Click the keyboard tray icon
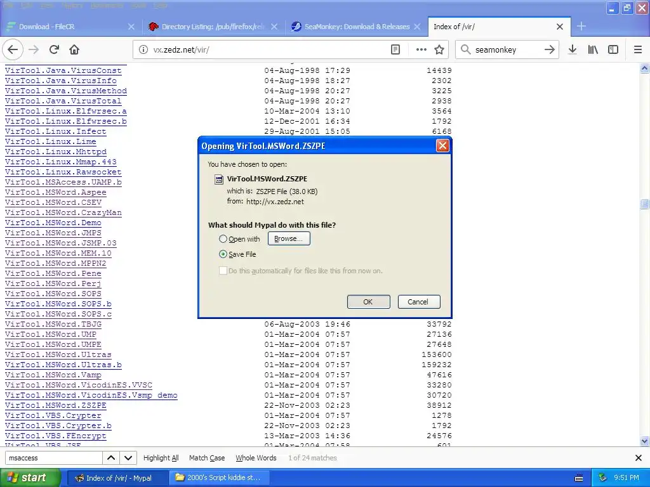Screen dimensions: 650x487 tap(579, 478)
